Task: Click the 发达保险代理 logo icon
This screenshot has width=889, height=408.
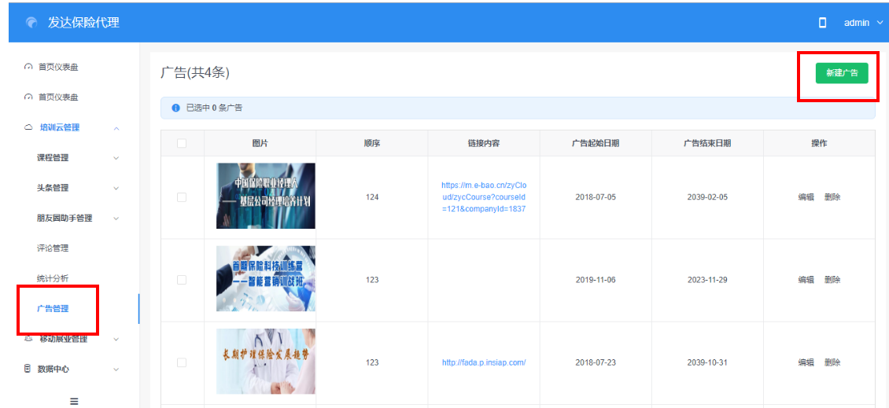Action: tap(31, 23)
